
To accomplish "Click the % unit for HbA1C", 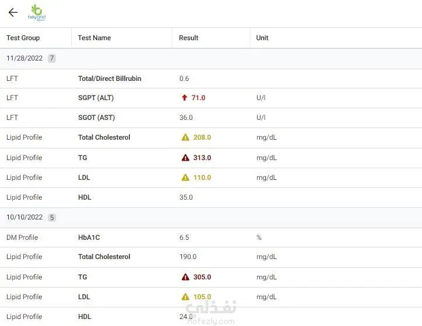I will tap(259, 238).
